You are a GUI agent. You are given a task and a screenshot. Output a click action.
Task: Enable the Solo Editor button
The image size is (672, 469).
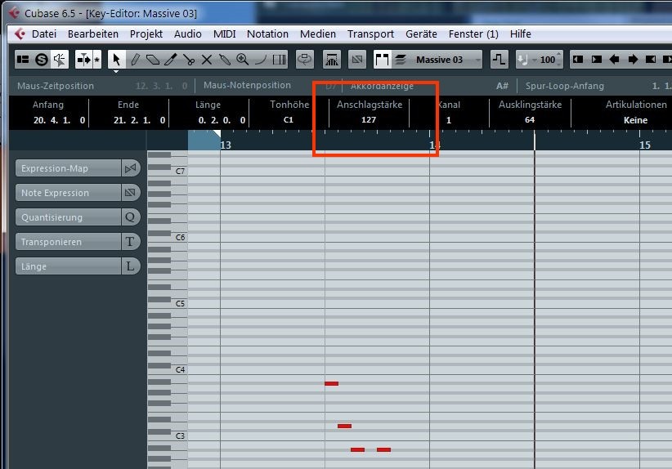tap(41, 60)
